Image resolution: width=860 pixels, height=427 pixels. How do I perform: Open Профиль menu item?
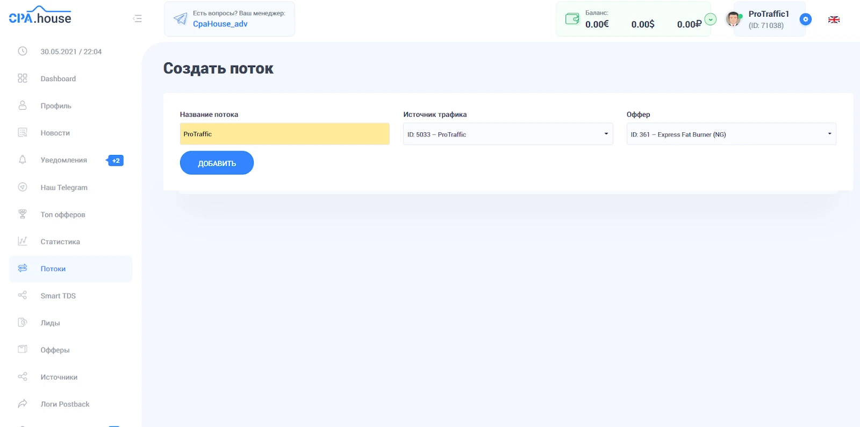[x=56, y=106]
